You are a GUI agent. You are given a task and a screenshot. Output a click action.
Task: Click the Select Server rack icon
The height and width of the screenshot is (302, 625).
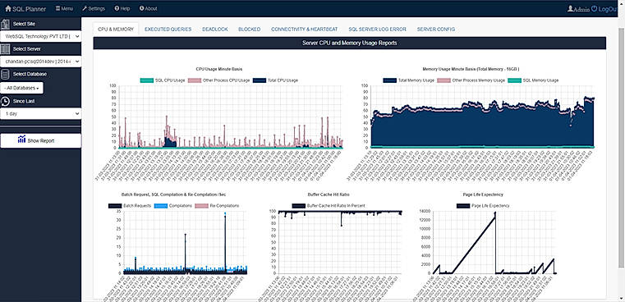5,49
